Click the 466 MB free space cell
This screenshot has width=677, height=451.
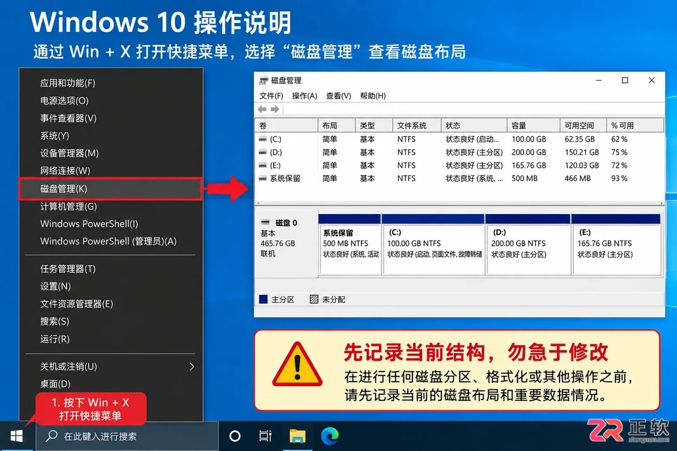pyautogui.click(x=577, y=178)
